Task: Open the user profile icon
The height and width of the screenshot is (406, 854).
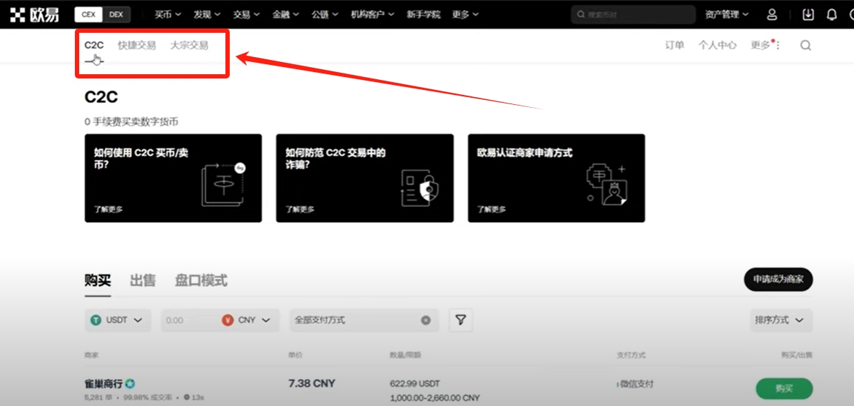Action: point(772,15)
